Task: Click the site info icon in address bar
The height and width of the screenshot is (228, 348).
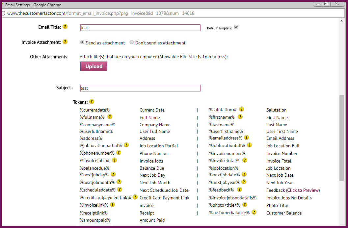Action: click(3, 13)
